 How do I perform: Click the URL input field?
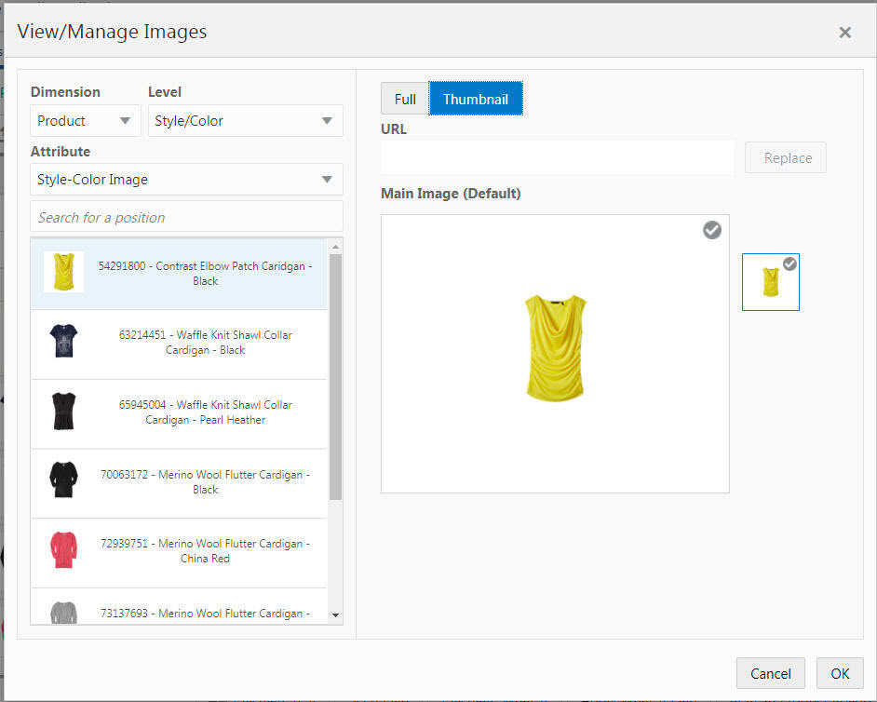(556, 157)
